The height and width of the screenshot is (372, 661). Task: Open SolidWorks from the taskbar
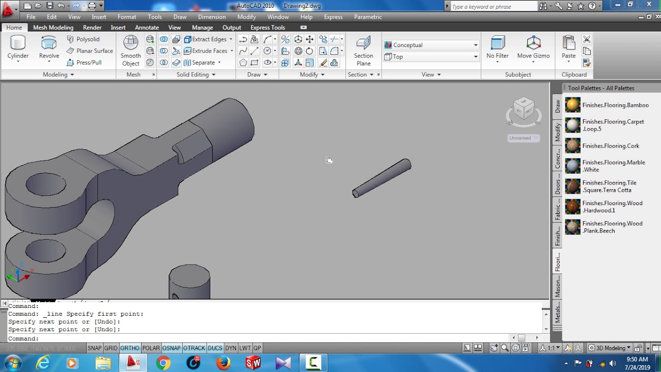click(253, 363)
